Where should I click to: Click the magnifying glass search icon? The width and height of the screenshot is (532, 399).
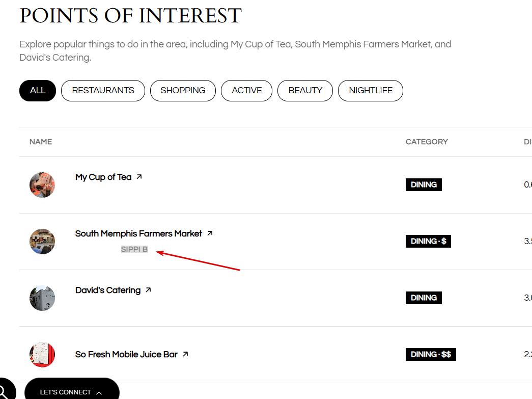[4, 391]
